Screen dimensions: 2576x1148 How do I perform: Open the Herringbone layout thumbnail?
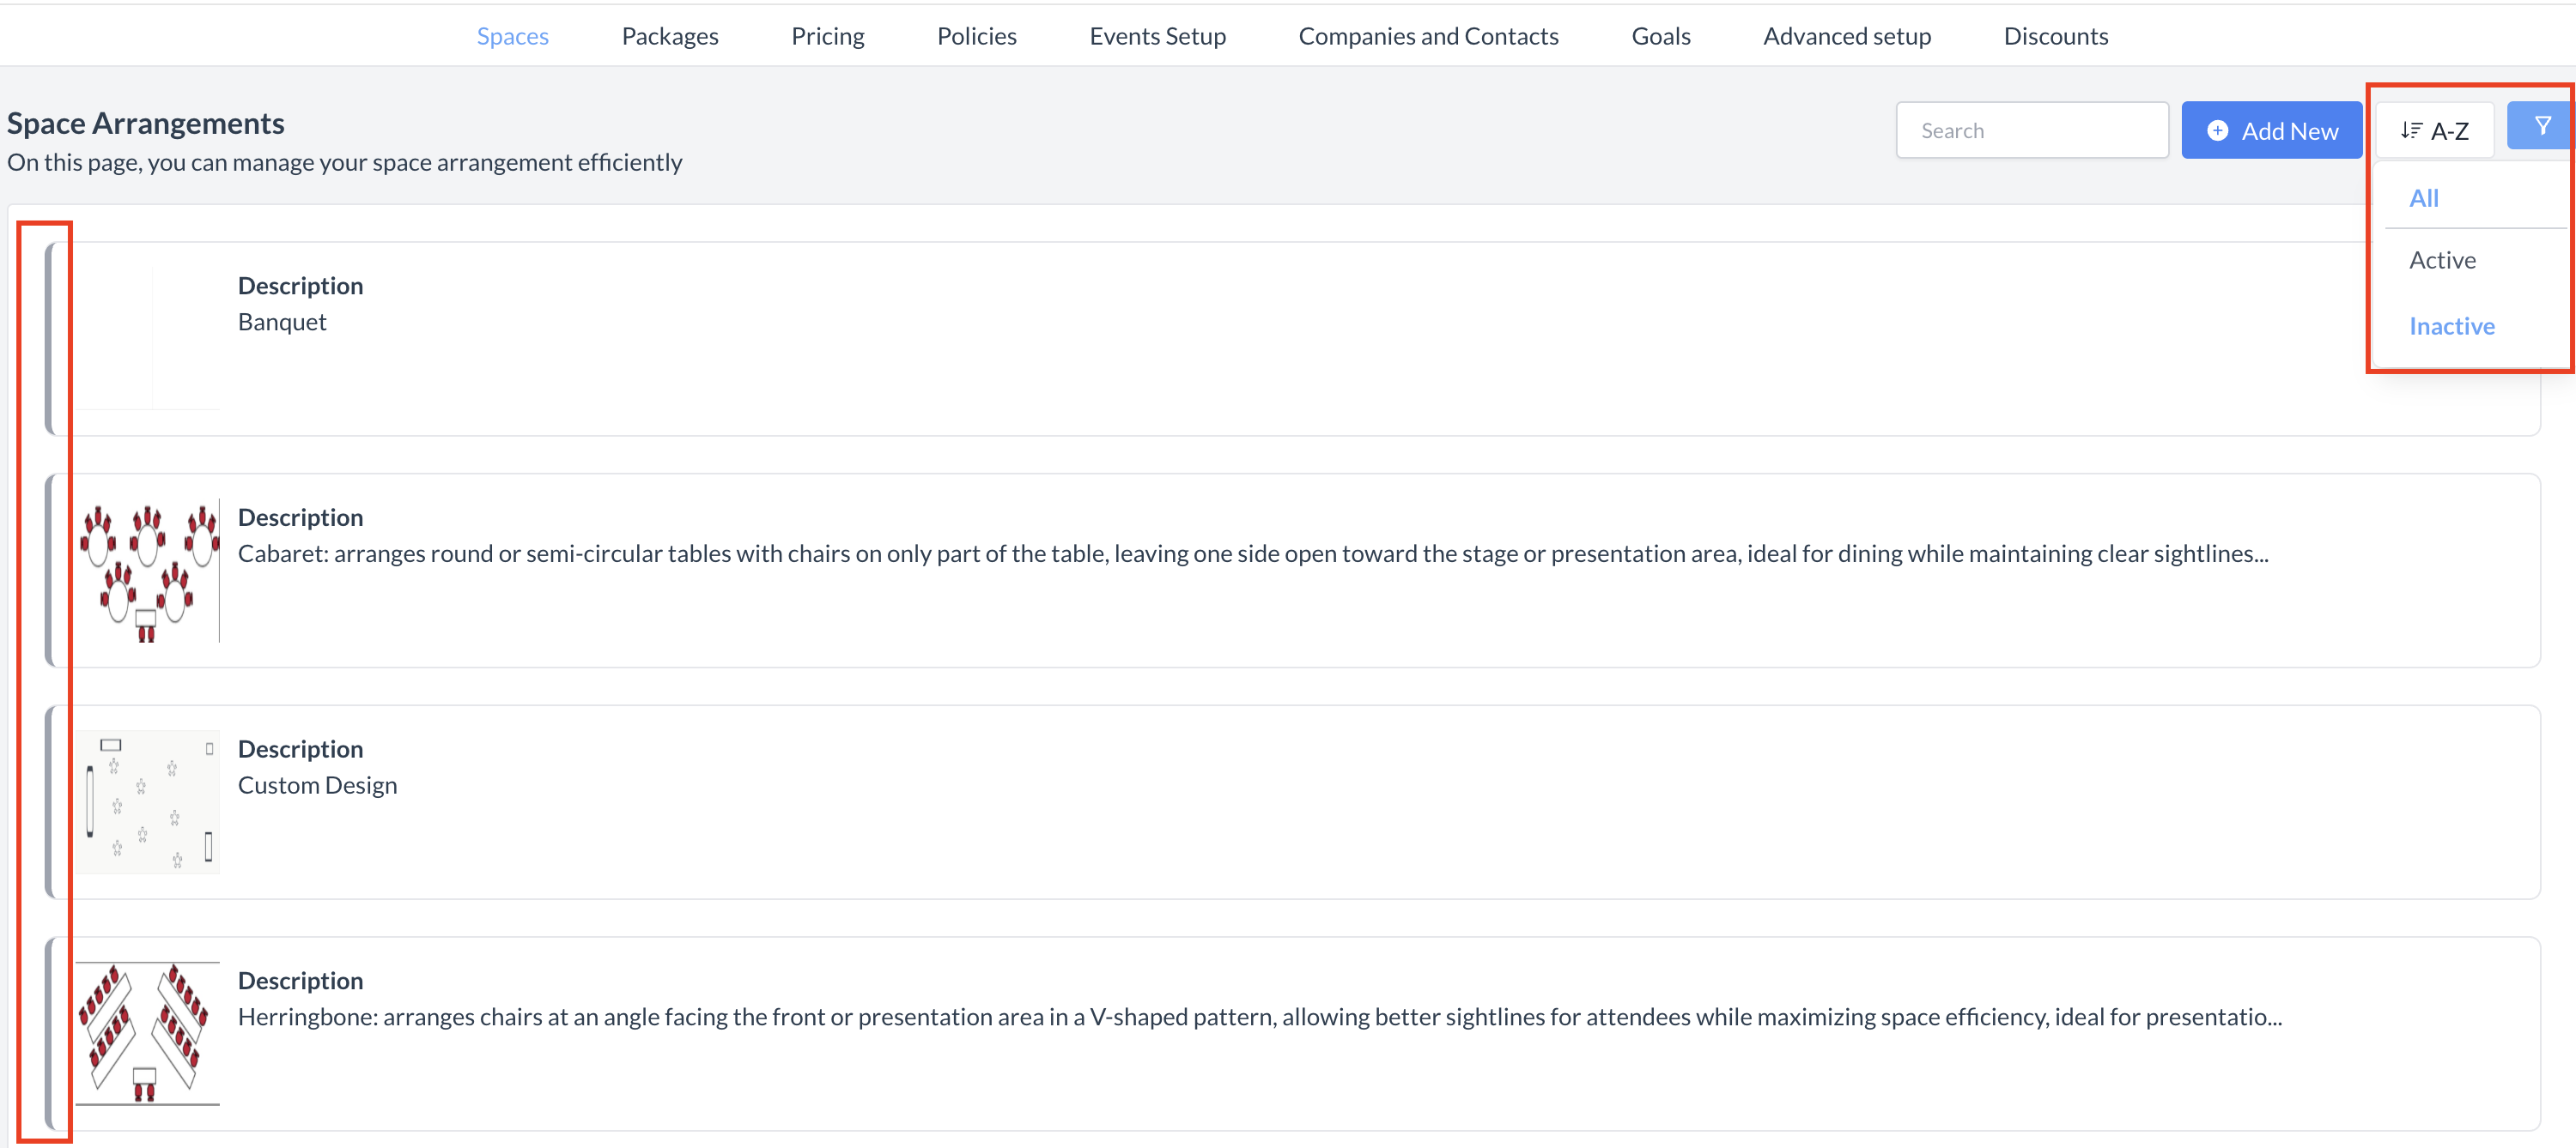point(148,1033)
